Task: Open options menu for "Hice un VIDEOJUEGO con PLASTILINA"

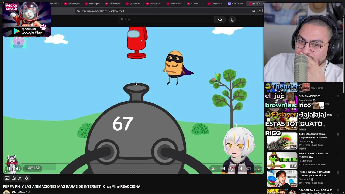Action: point(338,154)
